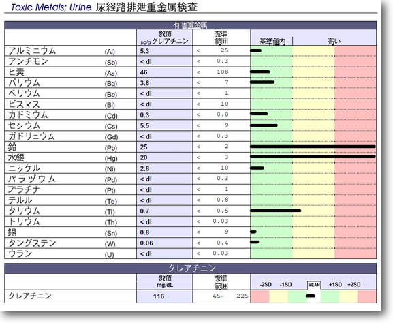
Task: Click the +2SD label in creatinine scale
Action: (354, 285)
